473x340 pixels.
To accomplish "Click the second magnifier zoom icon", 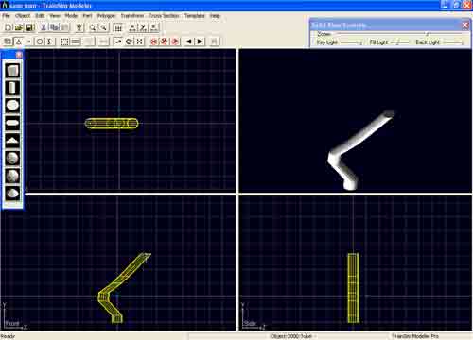I will (x=103, y=27).
